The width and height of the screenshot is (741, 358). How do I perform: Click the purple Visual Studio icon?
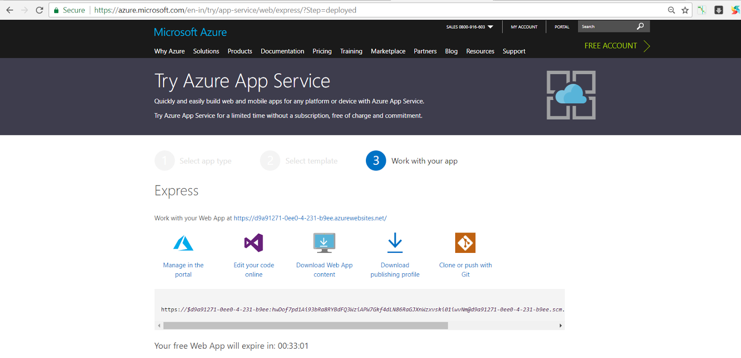[254, 243]
